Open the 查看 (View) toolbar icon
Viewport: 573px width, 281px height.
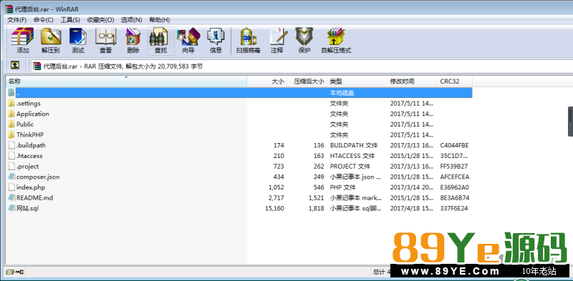click(105, 41)
